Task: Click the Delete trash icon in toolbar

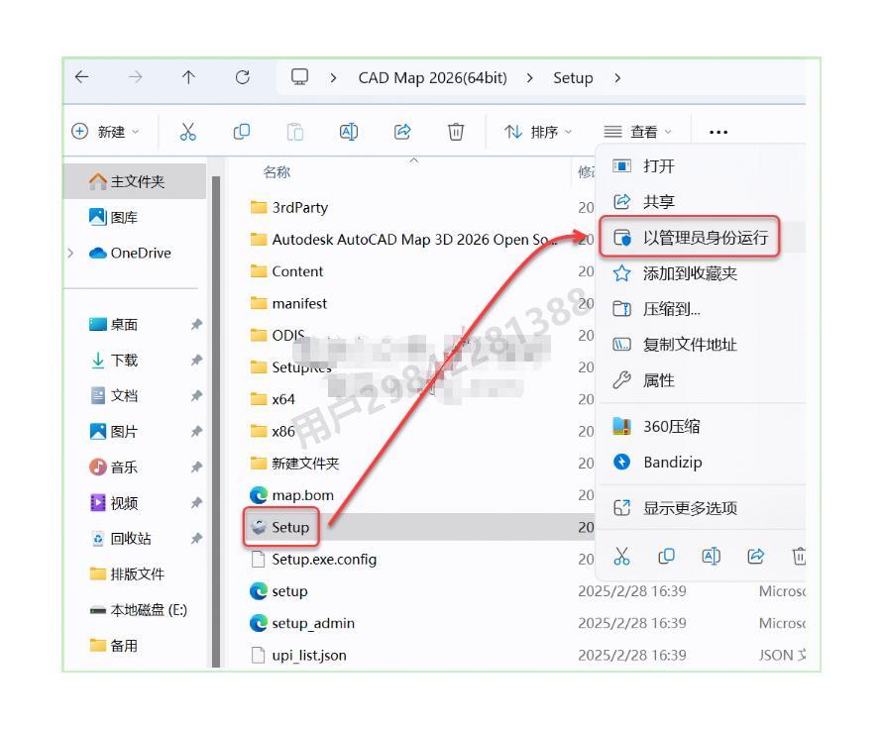Action: pos(456,132)
